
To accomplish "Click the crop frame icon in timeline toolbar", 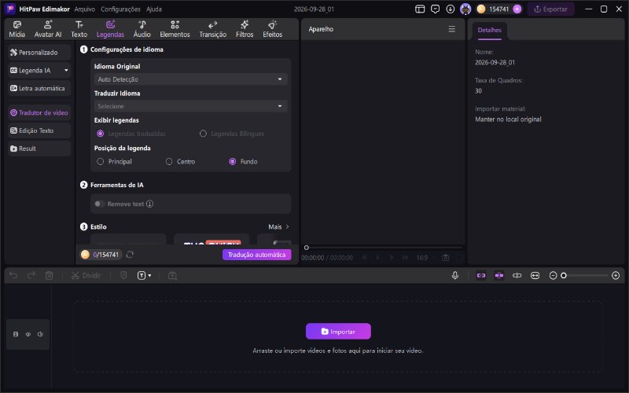I will click(172, 276).
